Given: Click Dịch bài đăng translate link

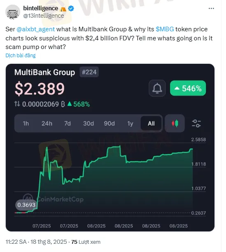Looking at the screenshot, I should pyautogui.click(x=21, y=56).
